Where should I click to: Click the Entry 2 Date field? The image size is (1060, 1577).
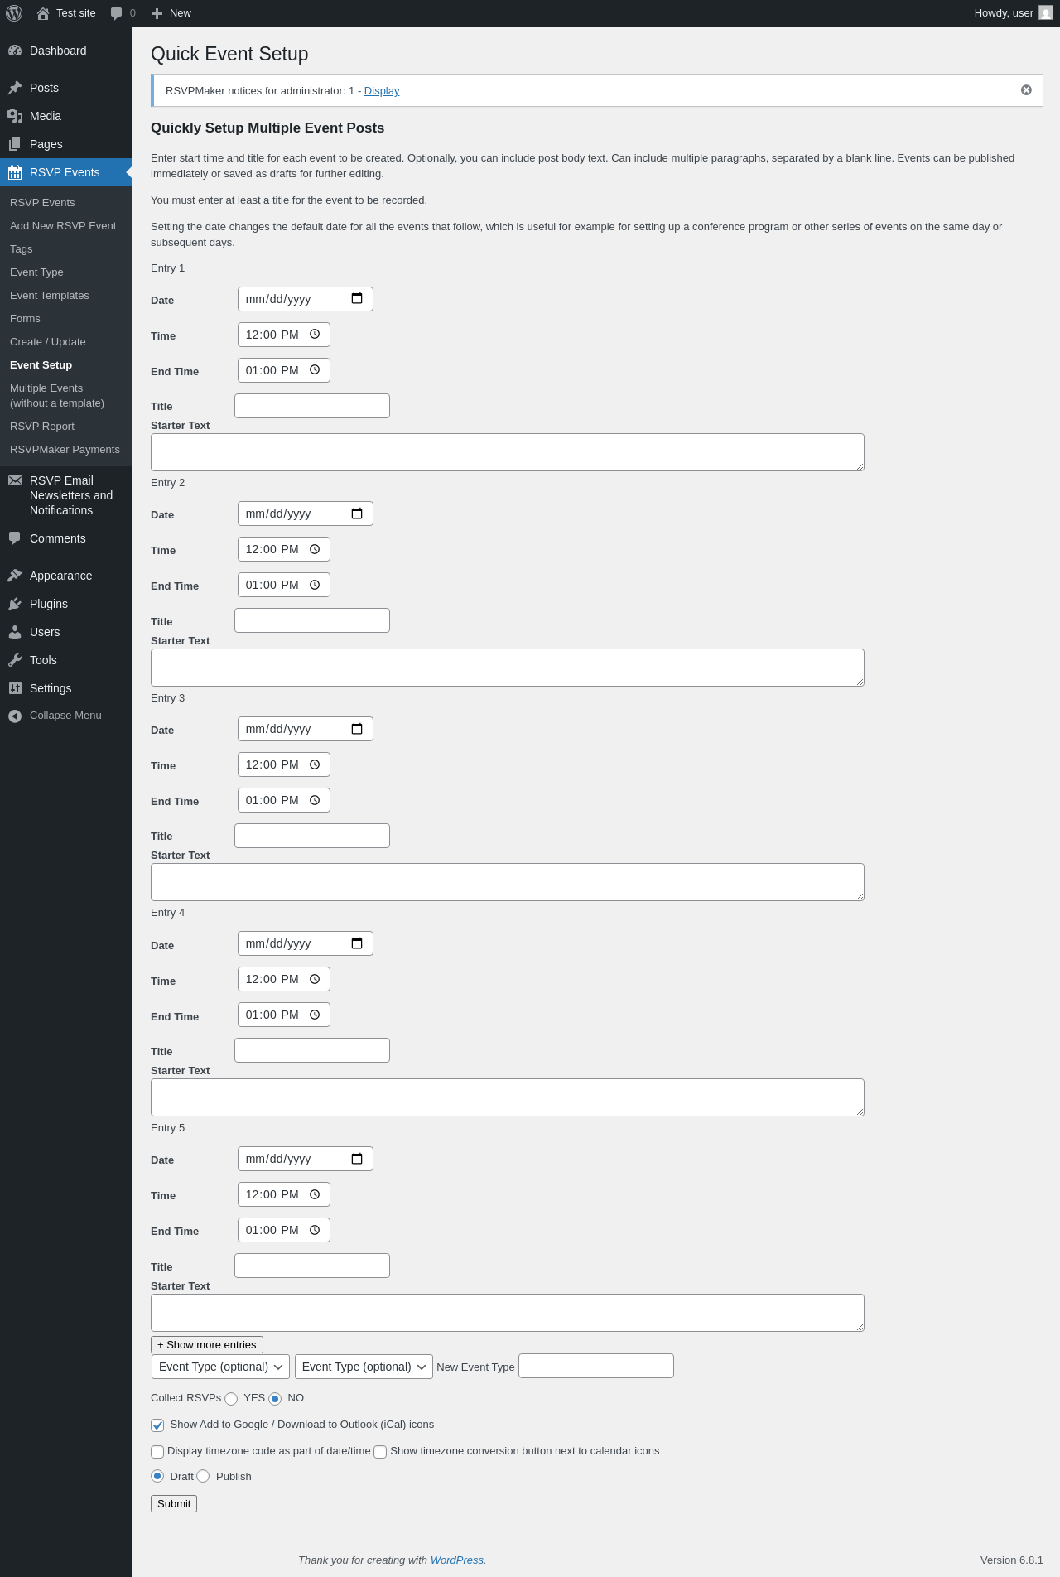[306, 514]
